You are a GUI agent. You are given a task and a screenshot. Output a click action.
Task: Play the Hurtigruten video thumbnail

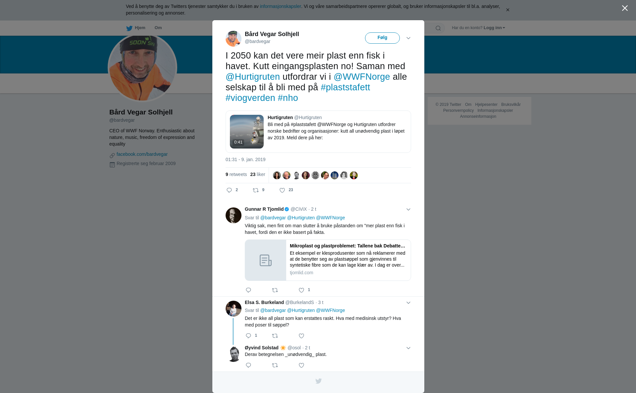[x=247, y=132]
